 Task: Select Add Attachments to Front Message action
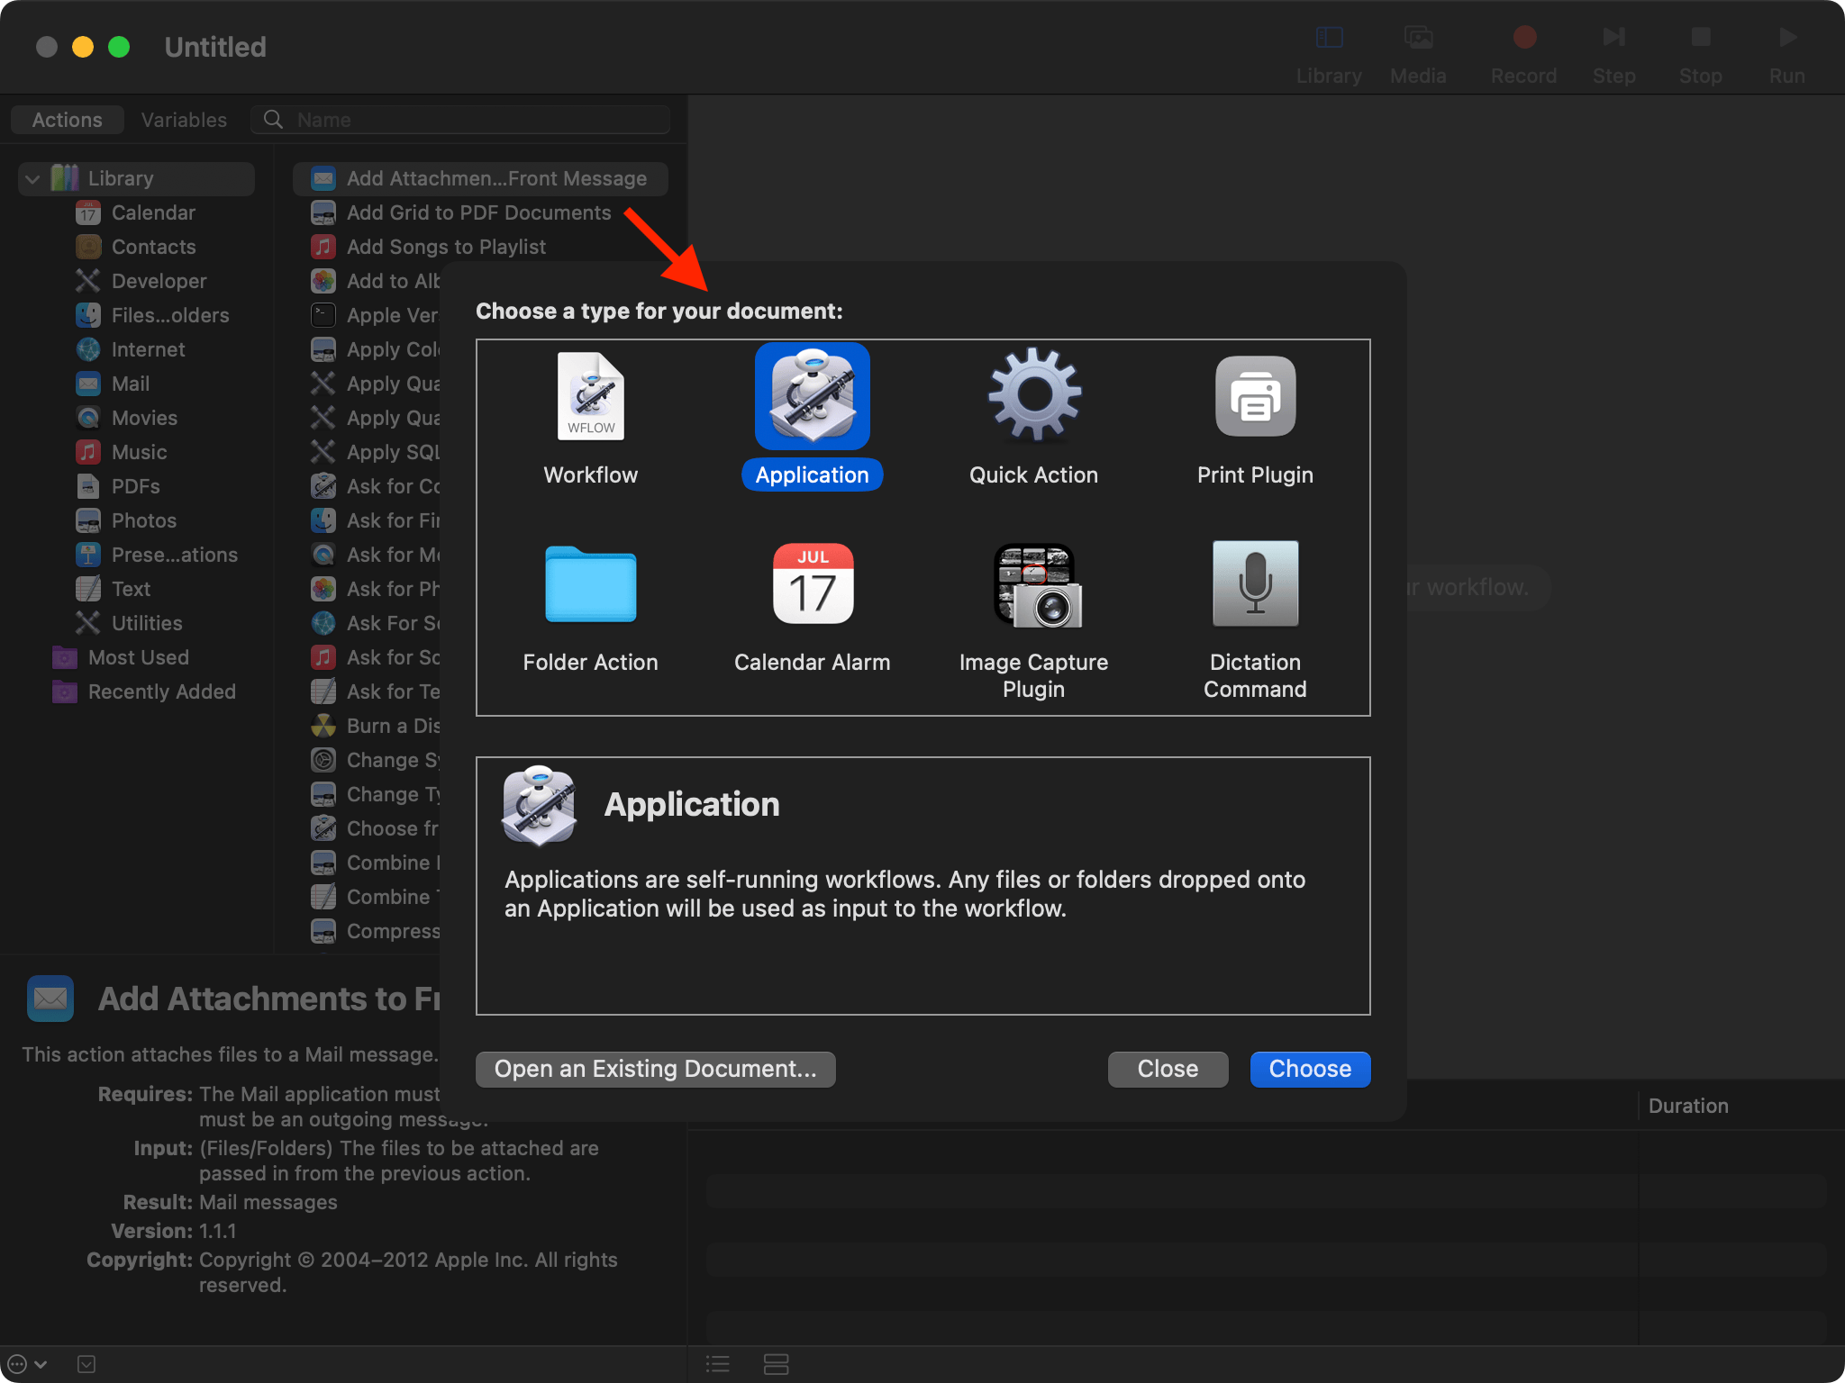coord(480,178)
